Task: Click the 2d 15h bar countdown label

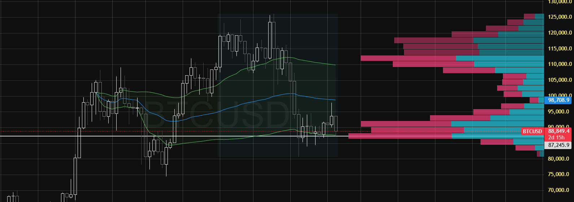Action: coord(556,138)
